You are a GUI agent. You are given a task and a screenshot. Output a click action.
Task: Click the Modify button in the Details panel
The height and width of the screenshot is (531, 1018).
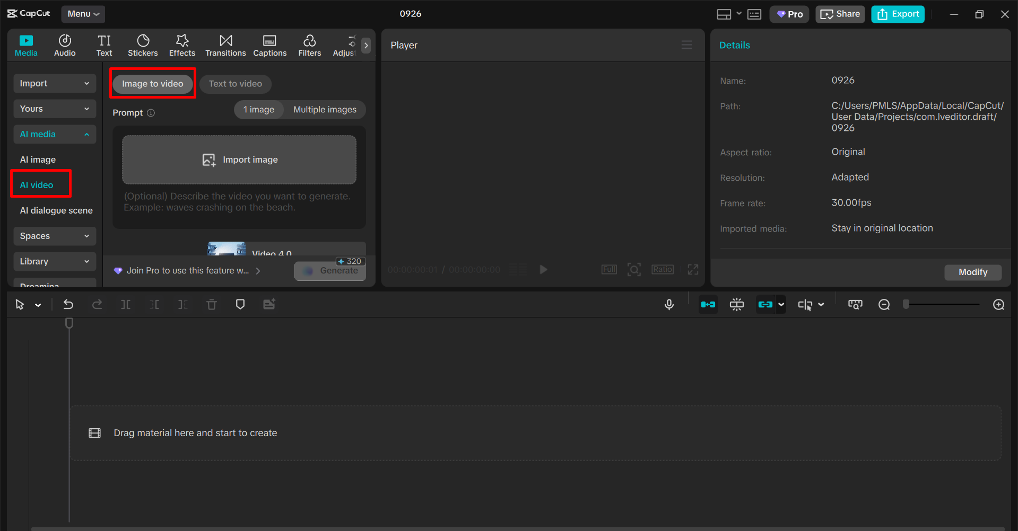pyautogui.click(x=972, y=272)
